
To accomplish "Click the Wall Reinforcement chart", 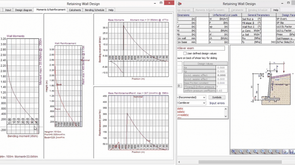I will click(x=68, y=86).
